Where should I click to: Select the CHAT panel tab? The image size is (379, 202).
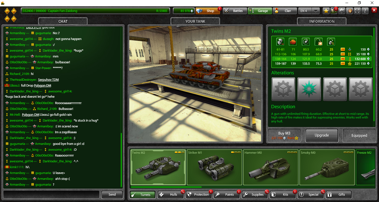pos(63,21)
